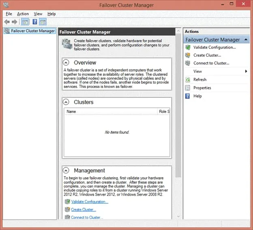Open the File menu
253x230 pixels.
[9, 14]
